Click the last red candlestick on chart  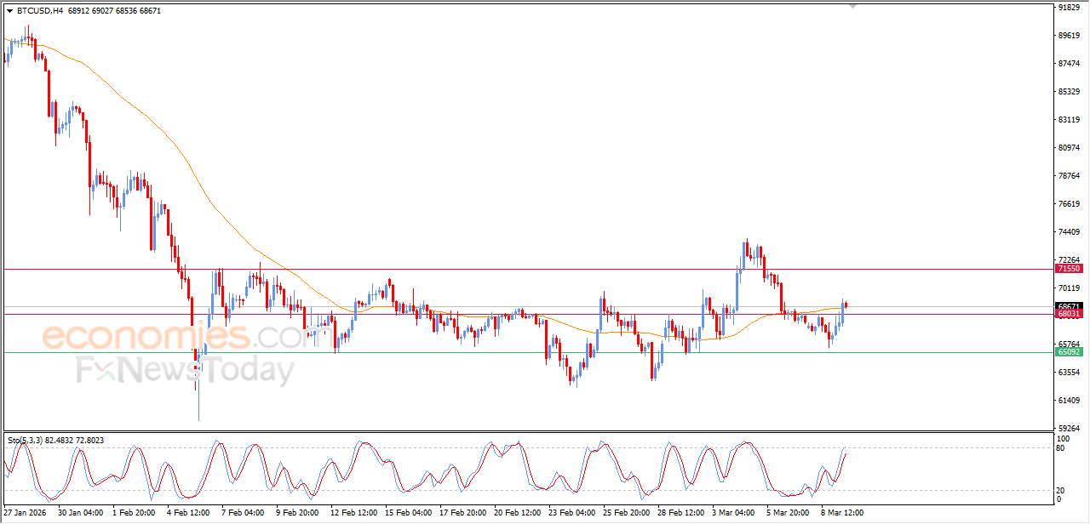(846, 305)
